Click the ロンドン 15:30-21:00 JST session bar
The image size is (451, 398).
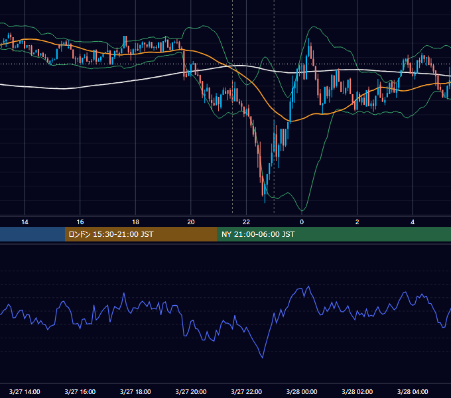pos(141,234)
